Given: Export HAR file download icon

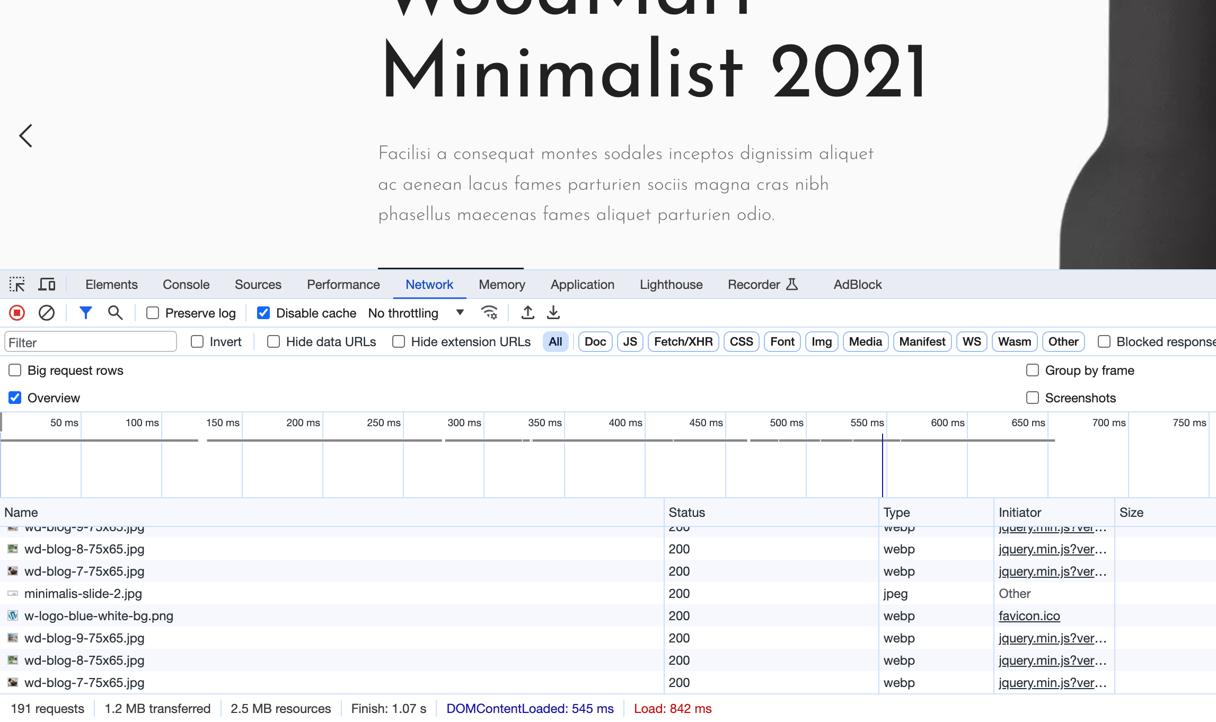Looking at the screenshot, I should pos(553,313).
